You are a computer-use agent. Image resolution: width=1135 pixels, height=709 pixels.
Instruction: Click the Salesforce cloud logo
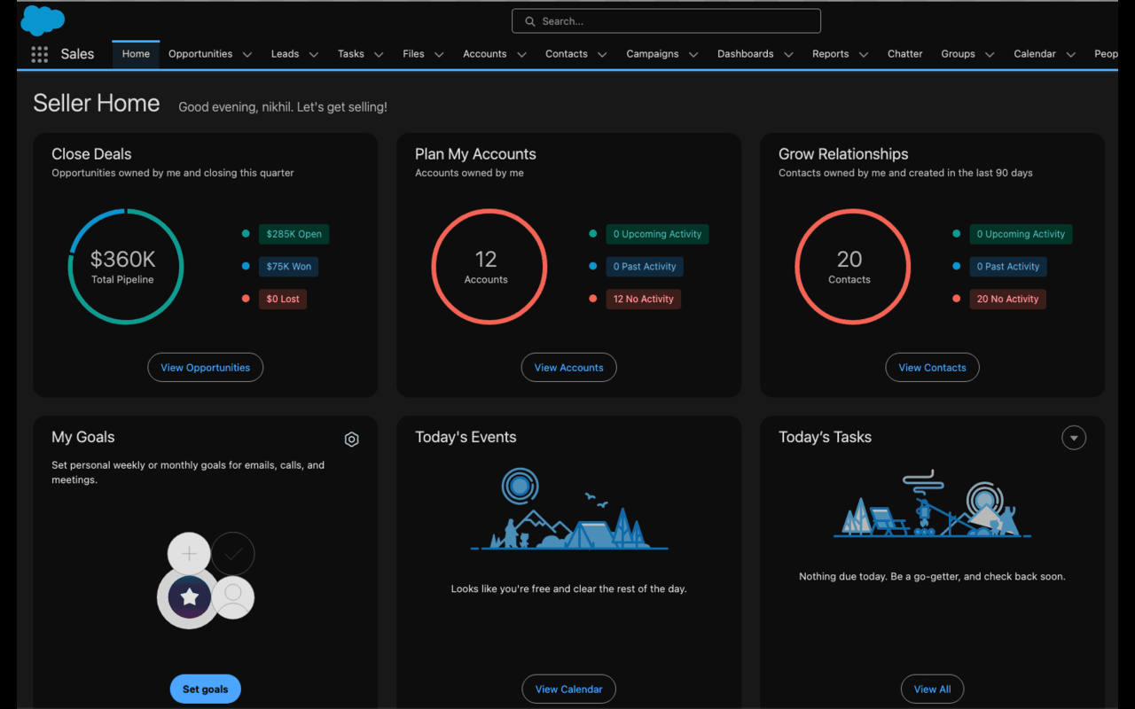coord(42,19)
